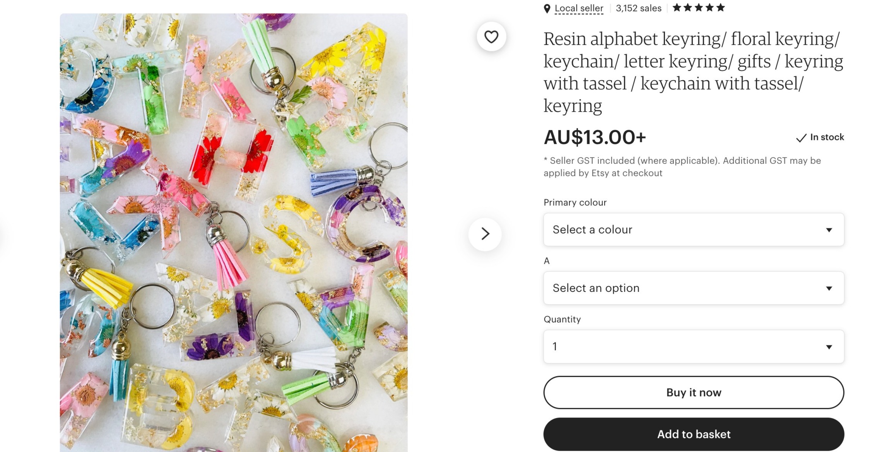Viewport: 877px width, 452px height.
Task: Click the location pin icon beside Local seller
Action: 547,9
